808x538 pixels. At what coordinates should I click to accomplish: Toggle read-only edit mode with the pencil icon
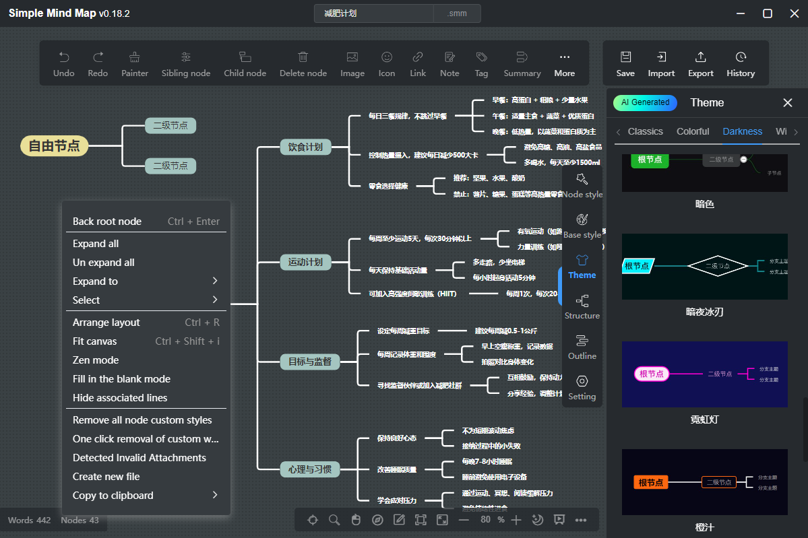tap(399, 520)
